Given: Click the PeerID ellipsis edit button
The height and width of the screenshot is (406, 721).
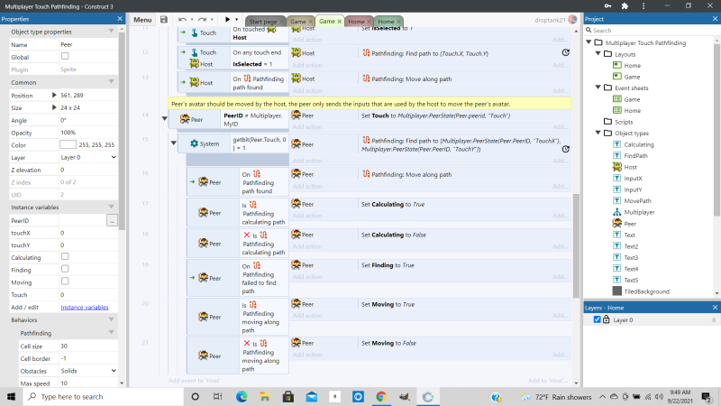Looking at the screenshot, I should [x=112, y=220].
